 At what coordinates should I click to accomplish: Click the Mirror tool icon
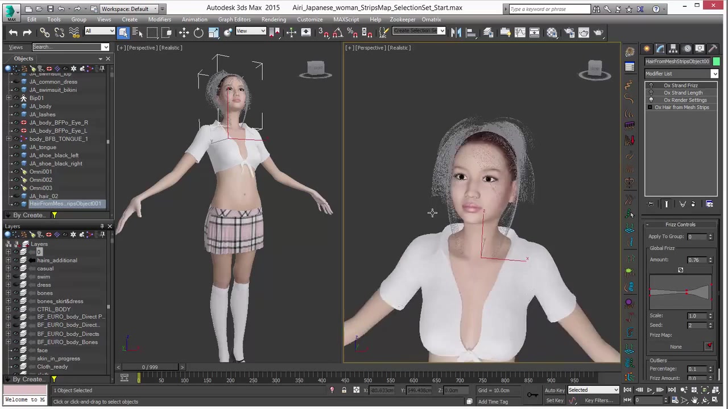tap(456, 32)
